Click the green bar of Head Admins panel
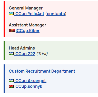98x97 pixels. 4,51
